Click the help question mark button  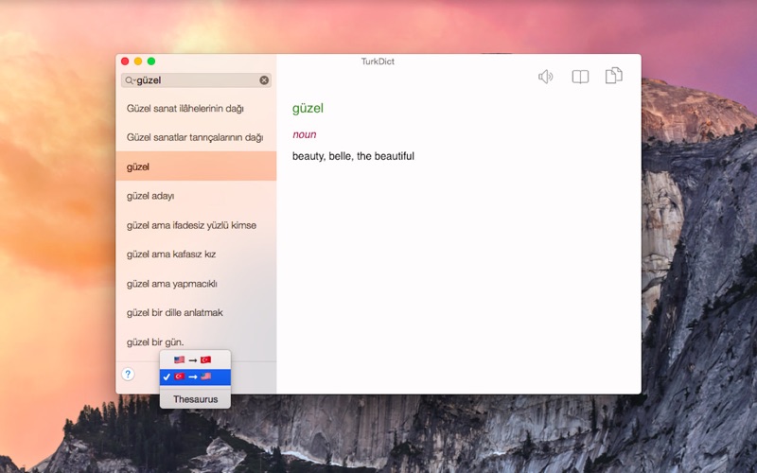(128, 374)
